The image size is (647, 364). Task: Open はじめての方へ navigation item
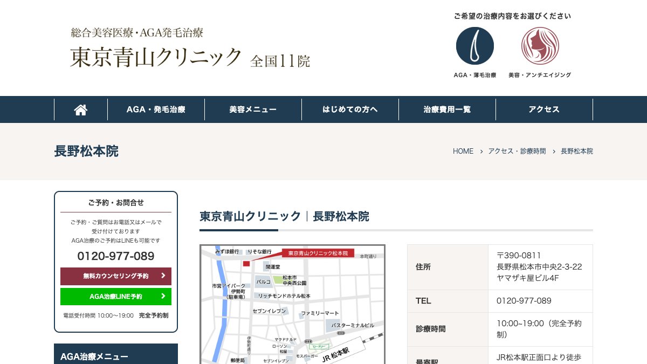pos(350,109)
